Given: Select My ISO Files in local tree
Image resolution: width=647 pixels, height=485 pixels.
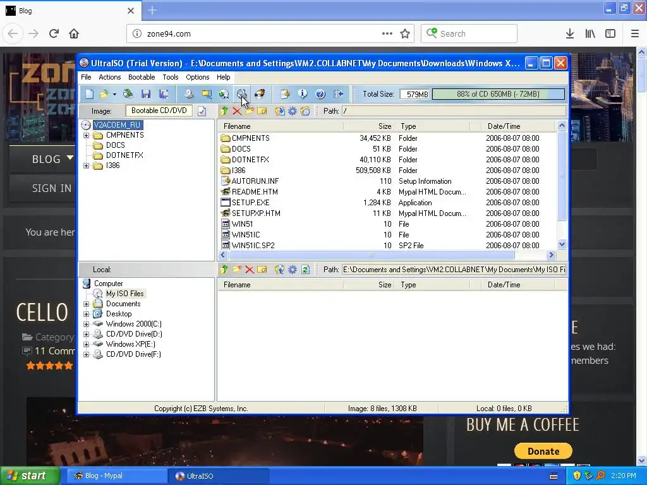Looking at the screenshot, I should [x=124, y=294].
